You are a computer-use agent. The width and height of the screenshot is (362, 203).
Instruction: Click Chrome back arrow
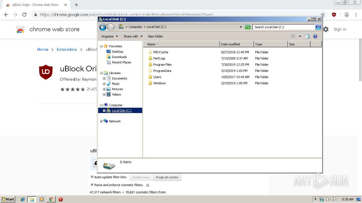(6, 15)
